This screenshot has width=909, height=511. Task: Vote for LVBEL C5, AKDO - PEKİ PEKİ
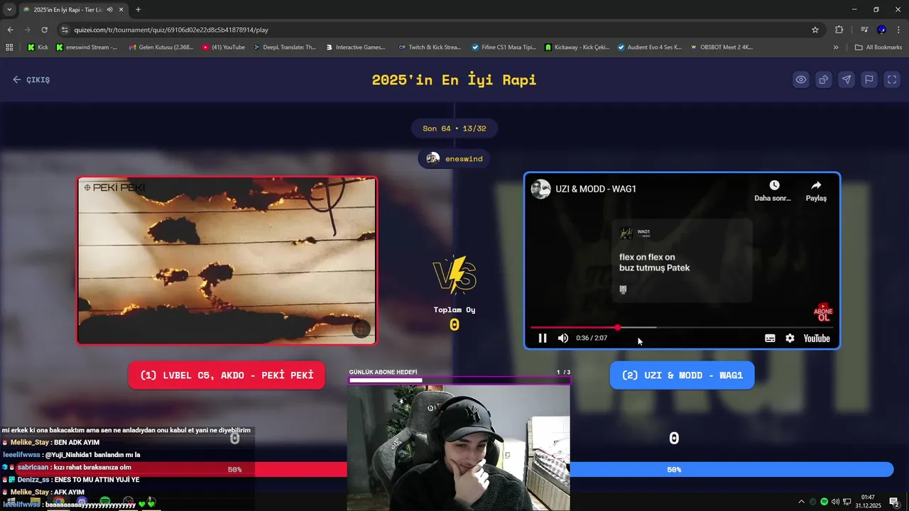click(227, 375)
